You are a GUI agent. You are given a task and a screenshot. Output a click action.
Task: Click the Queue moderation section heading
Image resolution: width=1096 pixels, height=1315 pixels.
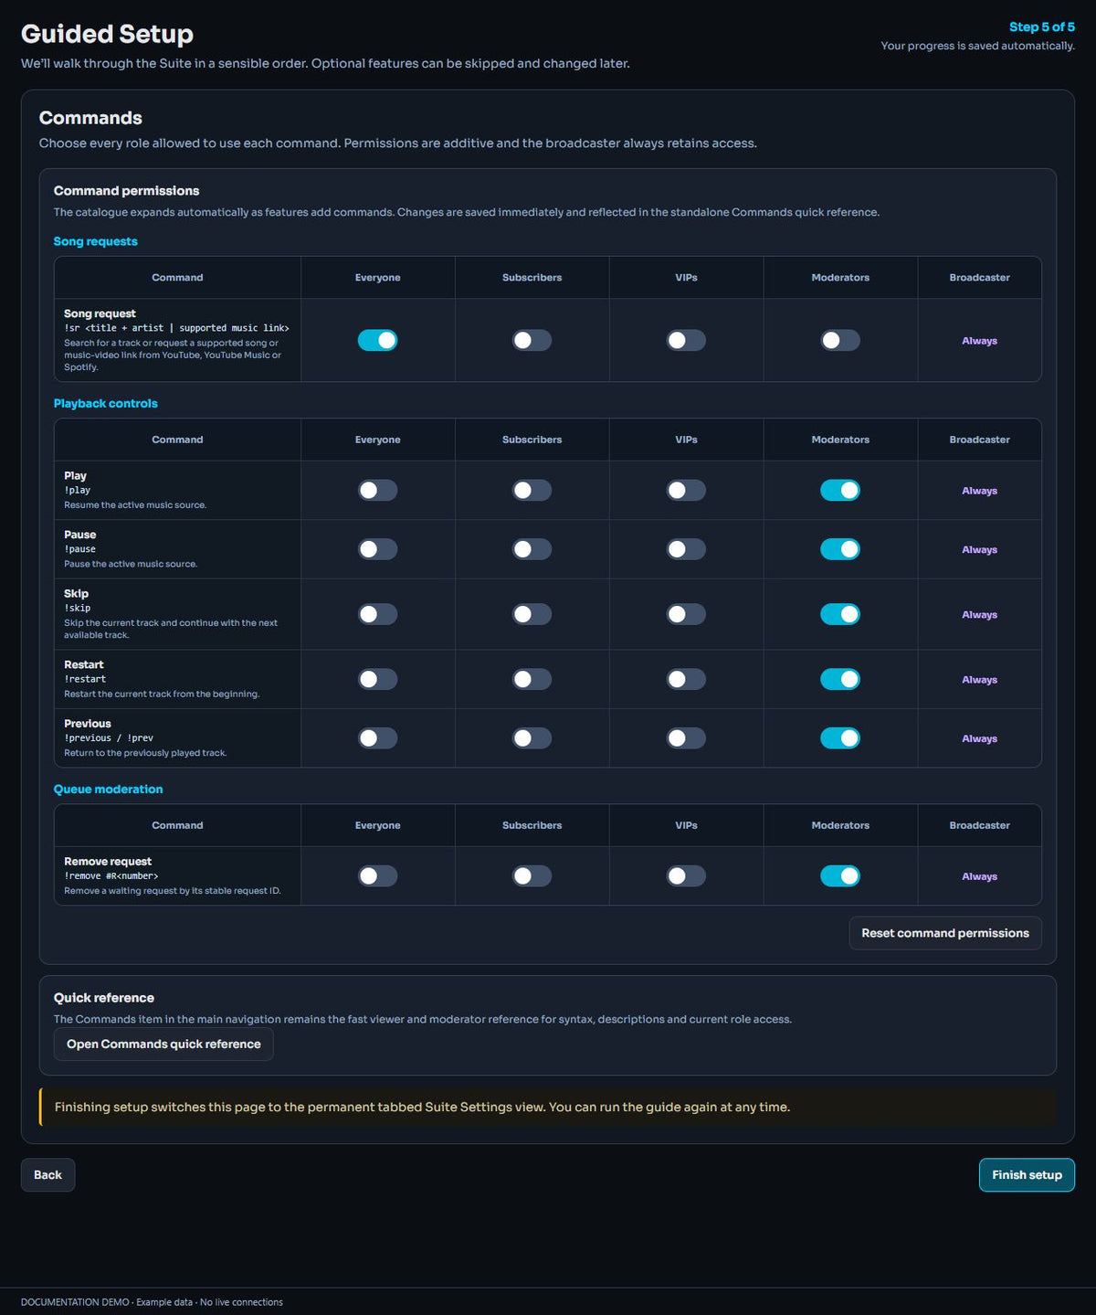coord(108,790)
